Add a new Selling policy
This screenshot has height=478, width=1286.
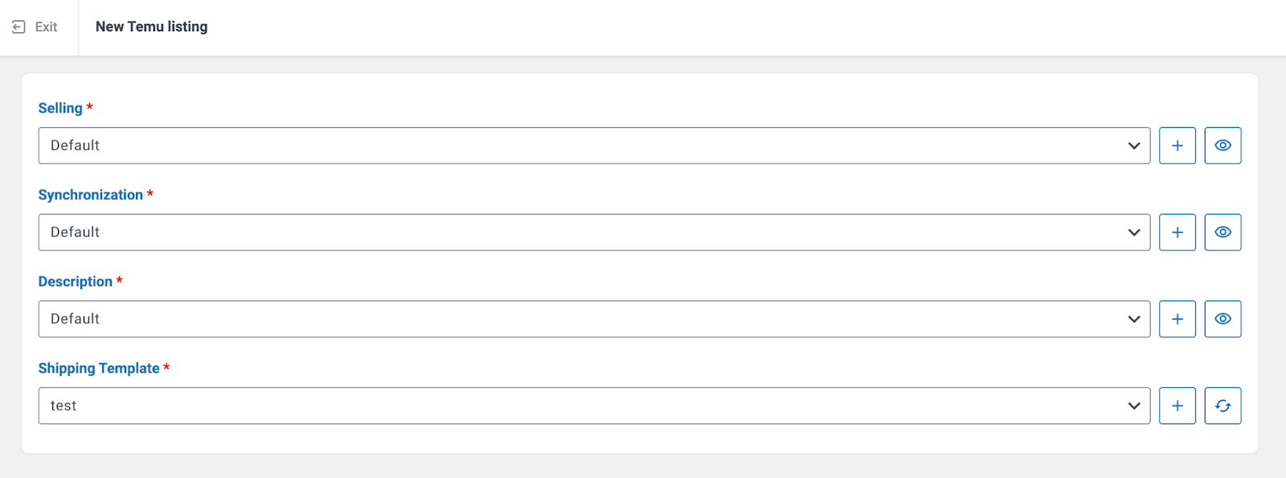[x=1177, y=145]
